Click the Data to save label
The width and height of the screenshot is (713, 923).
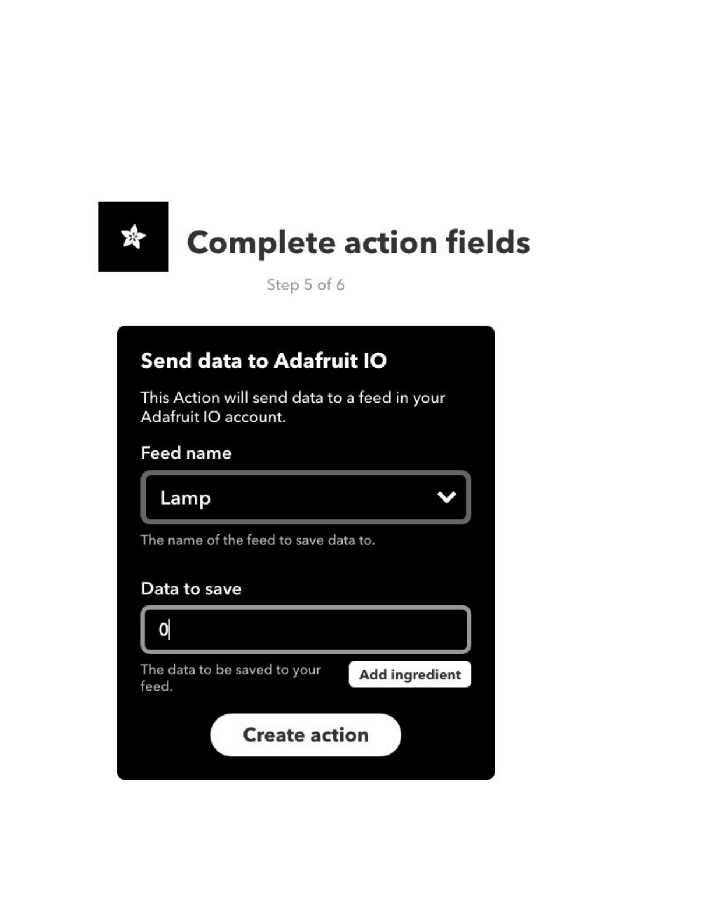coord(191,589)
